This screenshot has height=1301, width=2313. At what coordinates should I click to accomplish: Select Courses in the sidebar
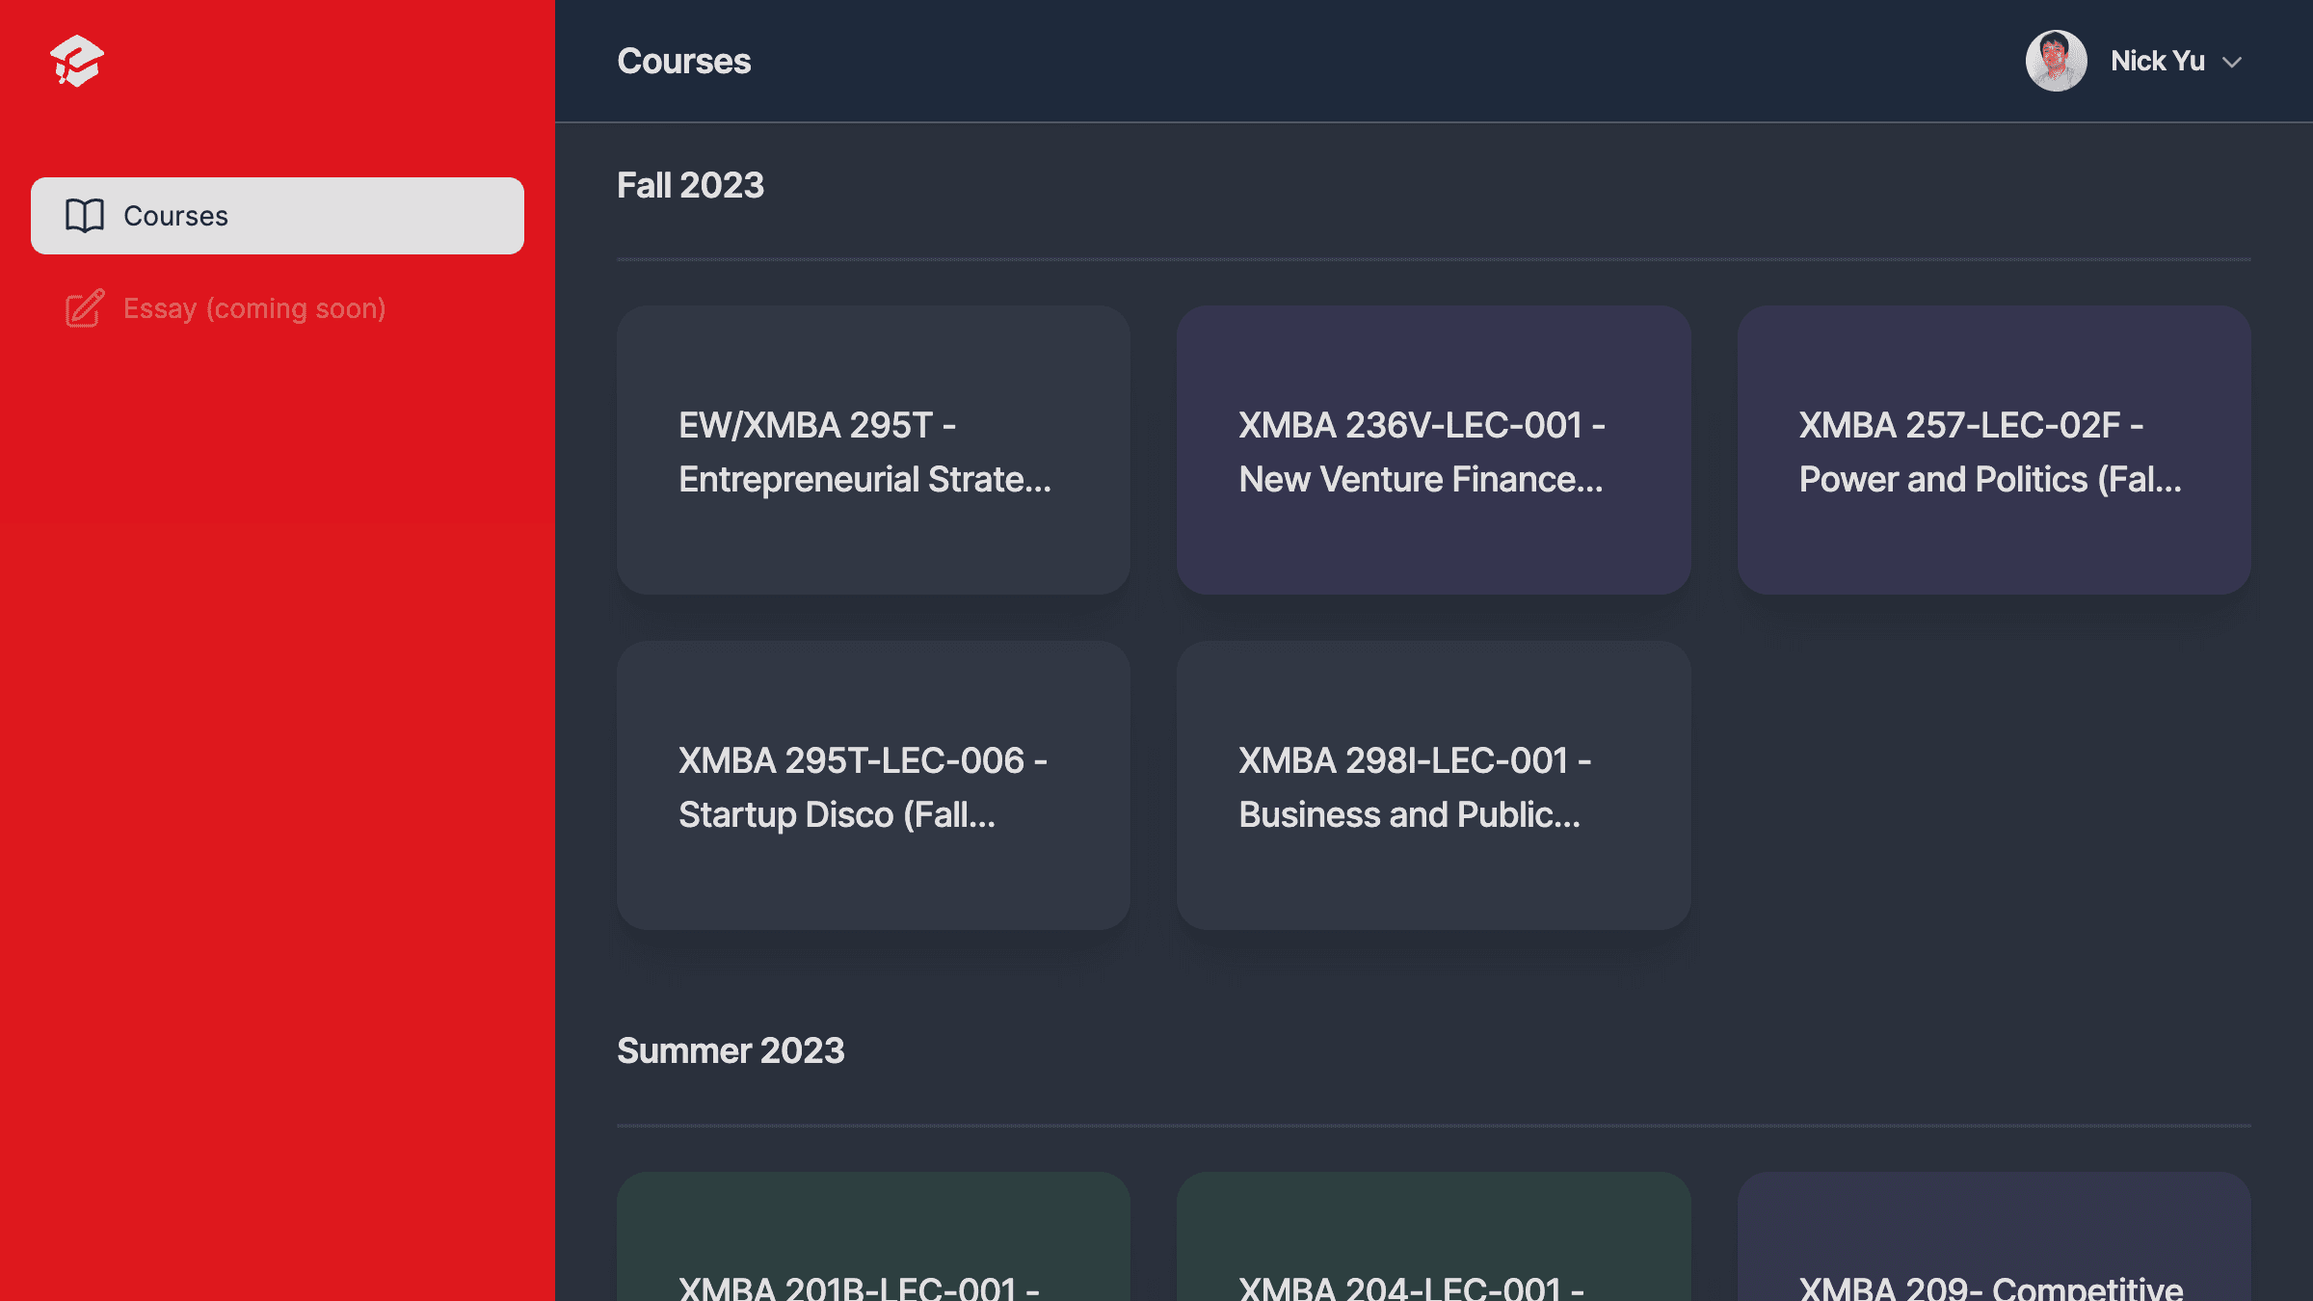point(278,216)
